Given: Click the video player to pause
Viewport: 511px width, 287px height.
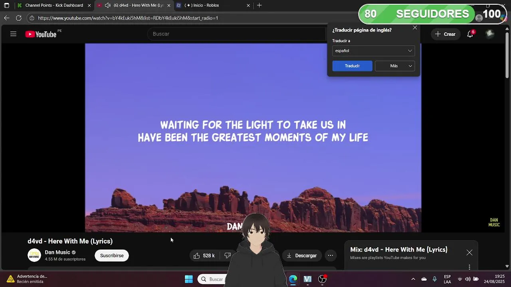Looking at the screenshot, I should (253, 138).
